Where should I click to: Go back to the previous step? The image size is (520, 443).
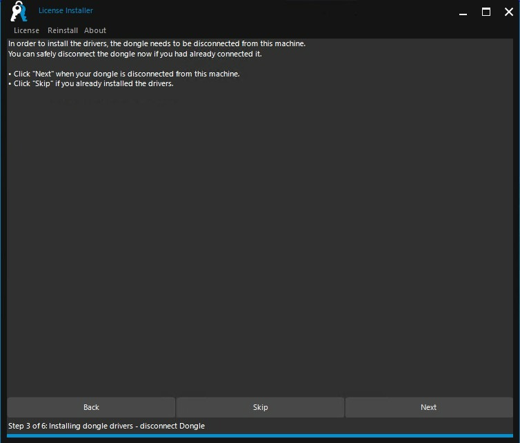tap(91, 407)
